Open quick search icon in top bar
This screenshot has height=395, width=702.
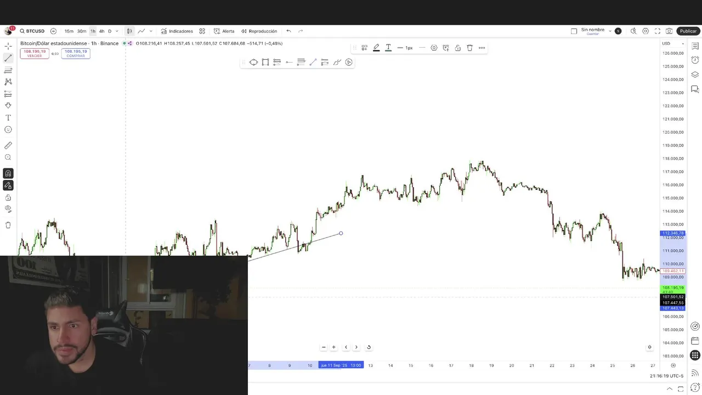point(633,31)
